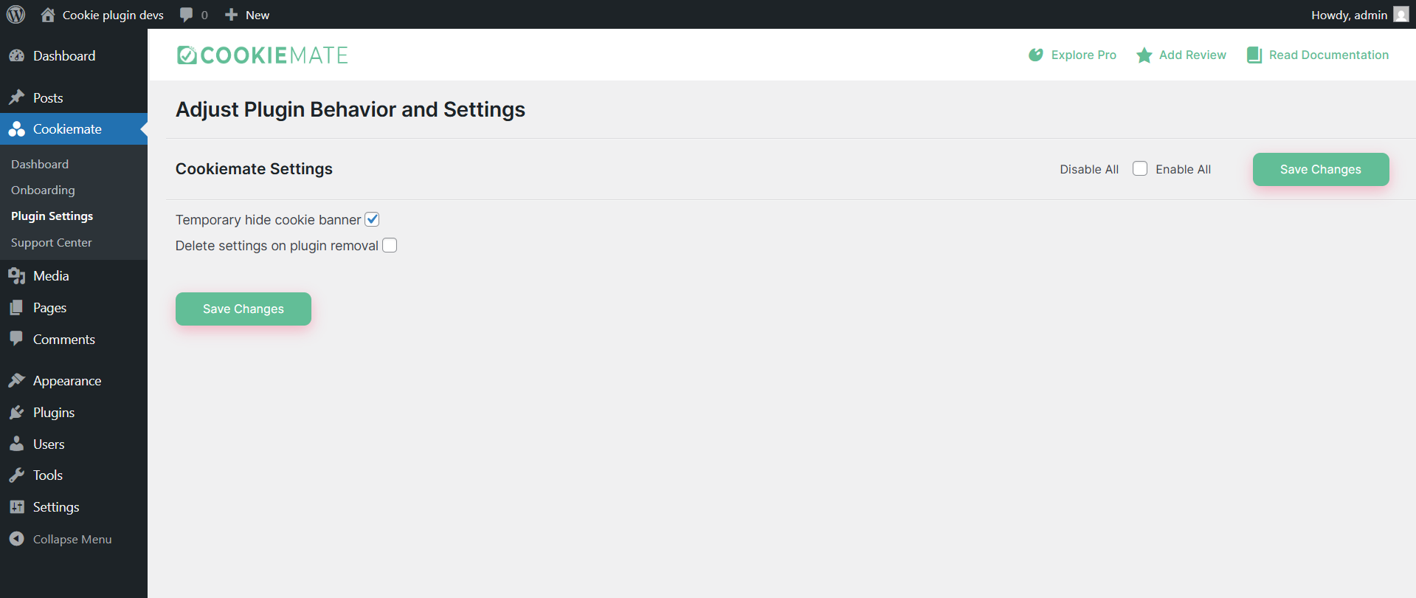Click the top Save Changes button
Screen dimensions: 1416x598
click(1320, 169)
